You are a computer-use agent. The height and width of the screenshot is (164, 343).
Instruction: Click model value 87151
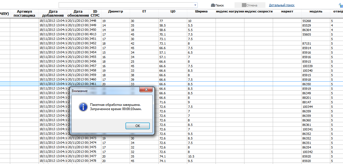point(307,43)
